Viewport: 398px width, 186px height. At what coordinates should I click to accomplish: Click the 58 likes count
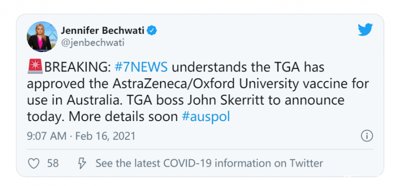53,164
